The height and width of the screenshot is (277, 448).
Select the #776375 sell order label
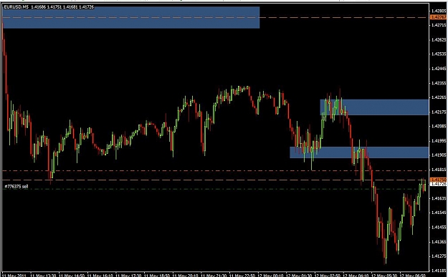point(16,187)
